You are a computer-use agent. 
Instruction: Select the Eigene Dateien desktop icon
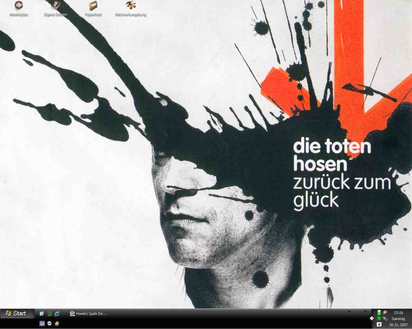[56, 9]
